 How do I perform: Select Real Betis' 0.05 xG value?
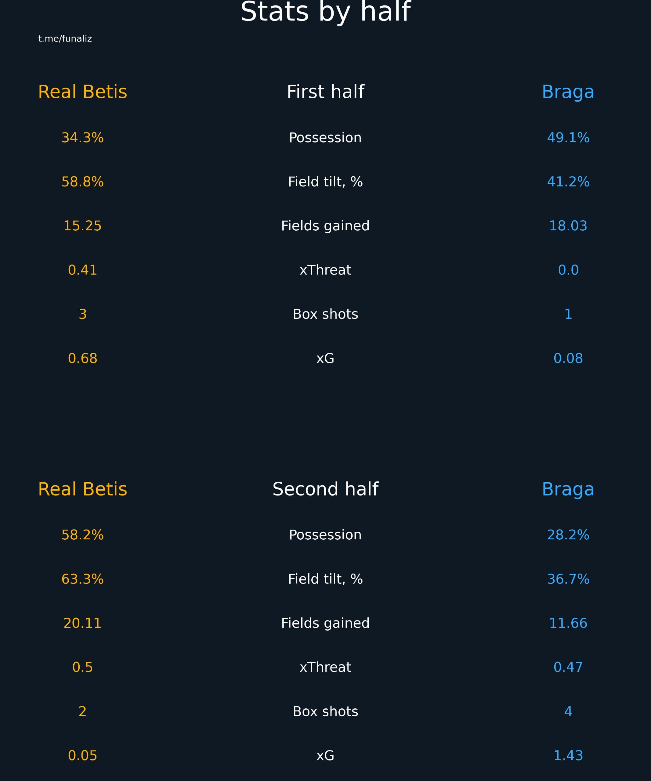click(83, 756)
